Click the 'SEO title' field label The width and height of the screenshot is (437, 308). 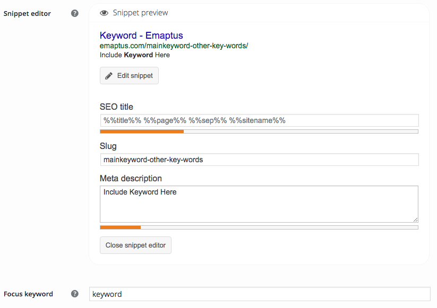(116, 107)
